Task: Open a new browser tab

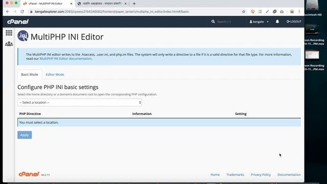Action: 134,4
